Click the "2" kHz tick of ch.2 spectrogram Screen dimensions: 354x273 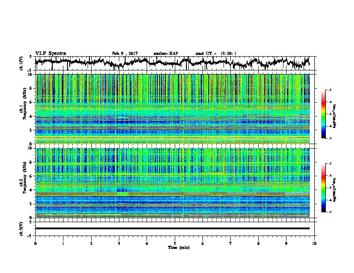[x=32, y=204]
